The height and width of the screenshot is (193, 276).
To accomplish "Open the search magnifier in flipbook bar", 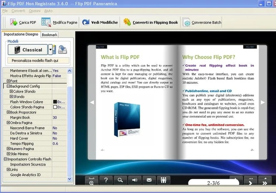I will click(x=121, y=180).
